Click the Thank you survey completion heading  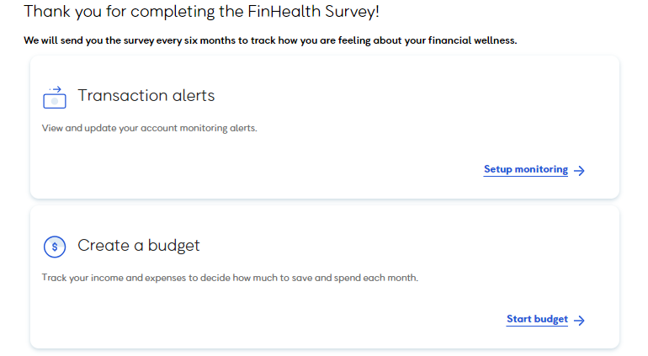coord(201,13)
